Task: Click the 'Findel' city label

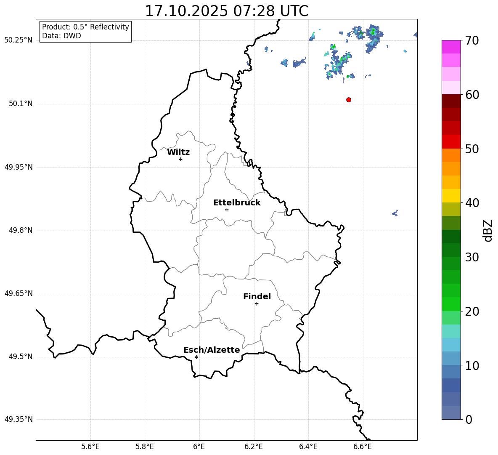Action: (257, 296)
